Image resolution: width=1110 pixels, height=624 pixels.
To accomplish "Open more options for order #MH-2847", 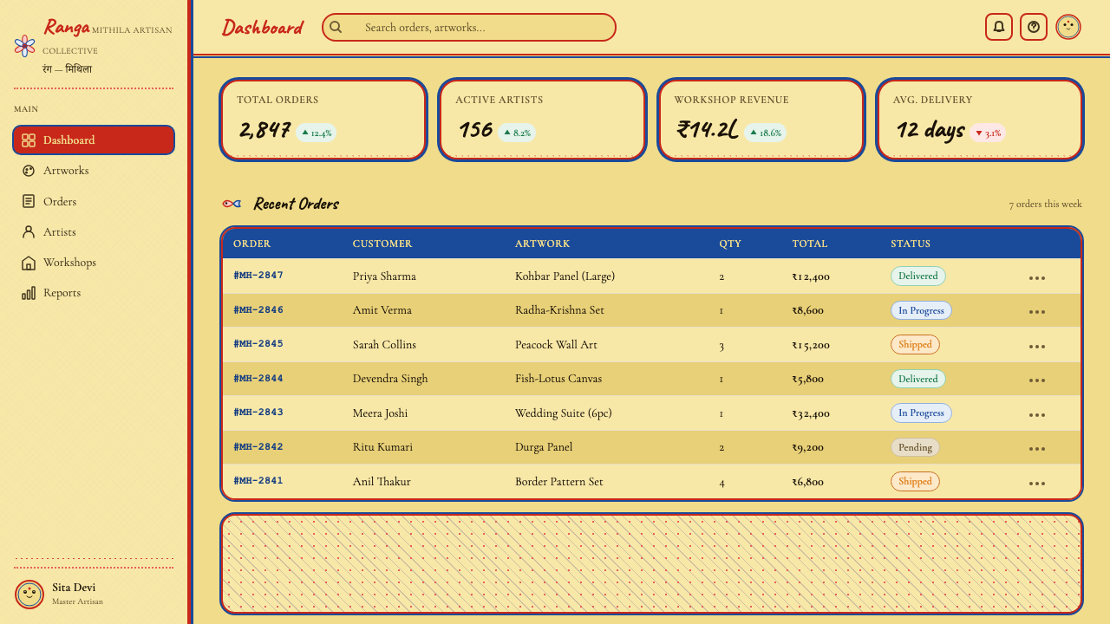I will click(x=1037, y=278).
